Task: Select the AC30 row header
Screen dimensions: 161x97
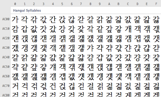Action: [6, 48]
